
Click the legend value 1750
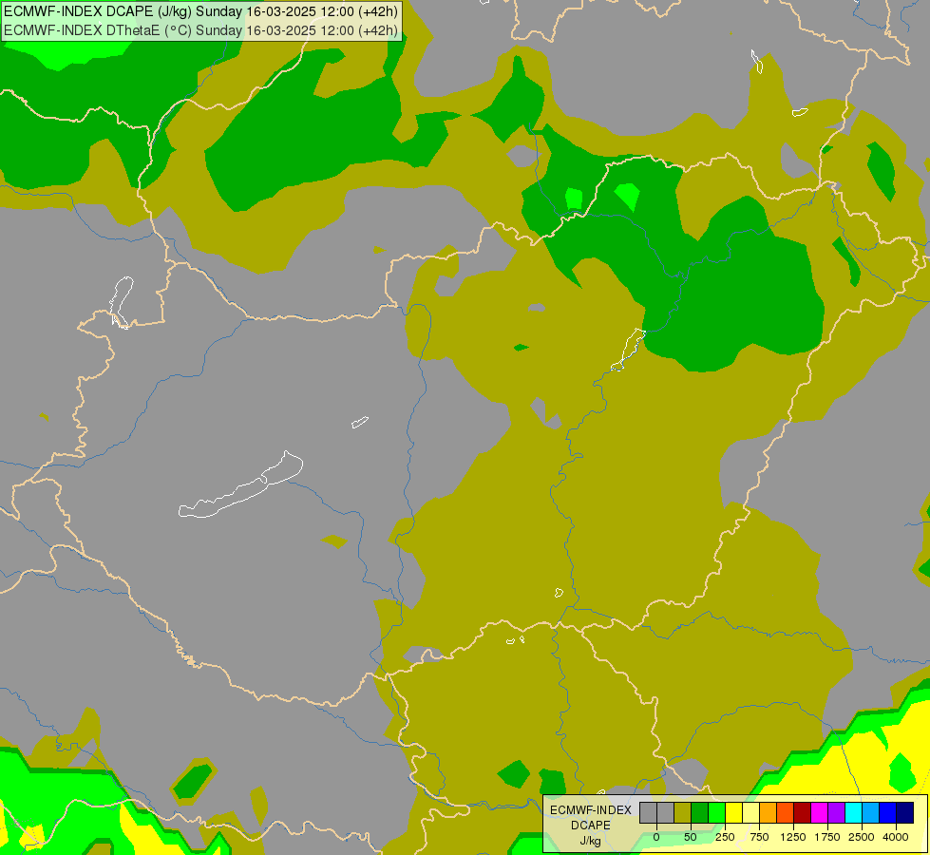pos(827,837)
